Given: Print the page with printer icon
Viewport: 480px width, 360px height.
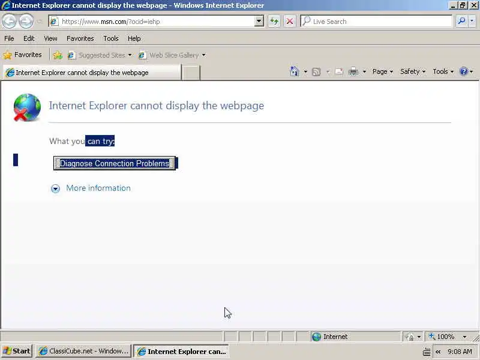Looking at the screenshot, I should [x=353, y=72].
